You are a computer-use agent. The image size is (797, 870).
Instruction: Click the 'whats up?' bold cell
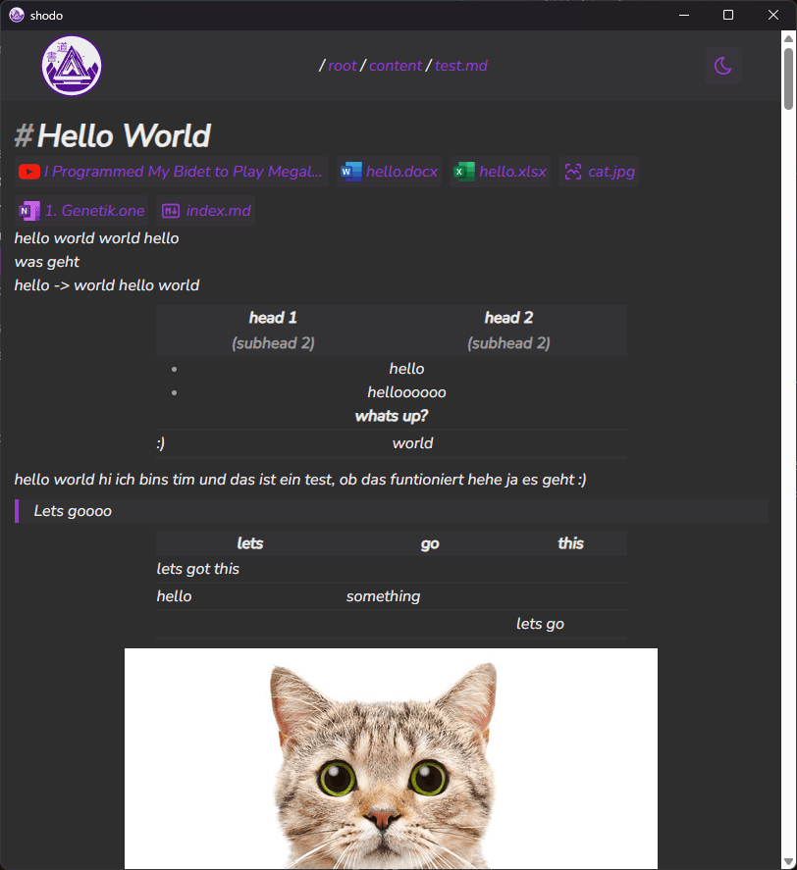click(392, 416)
